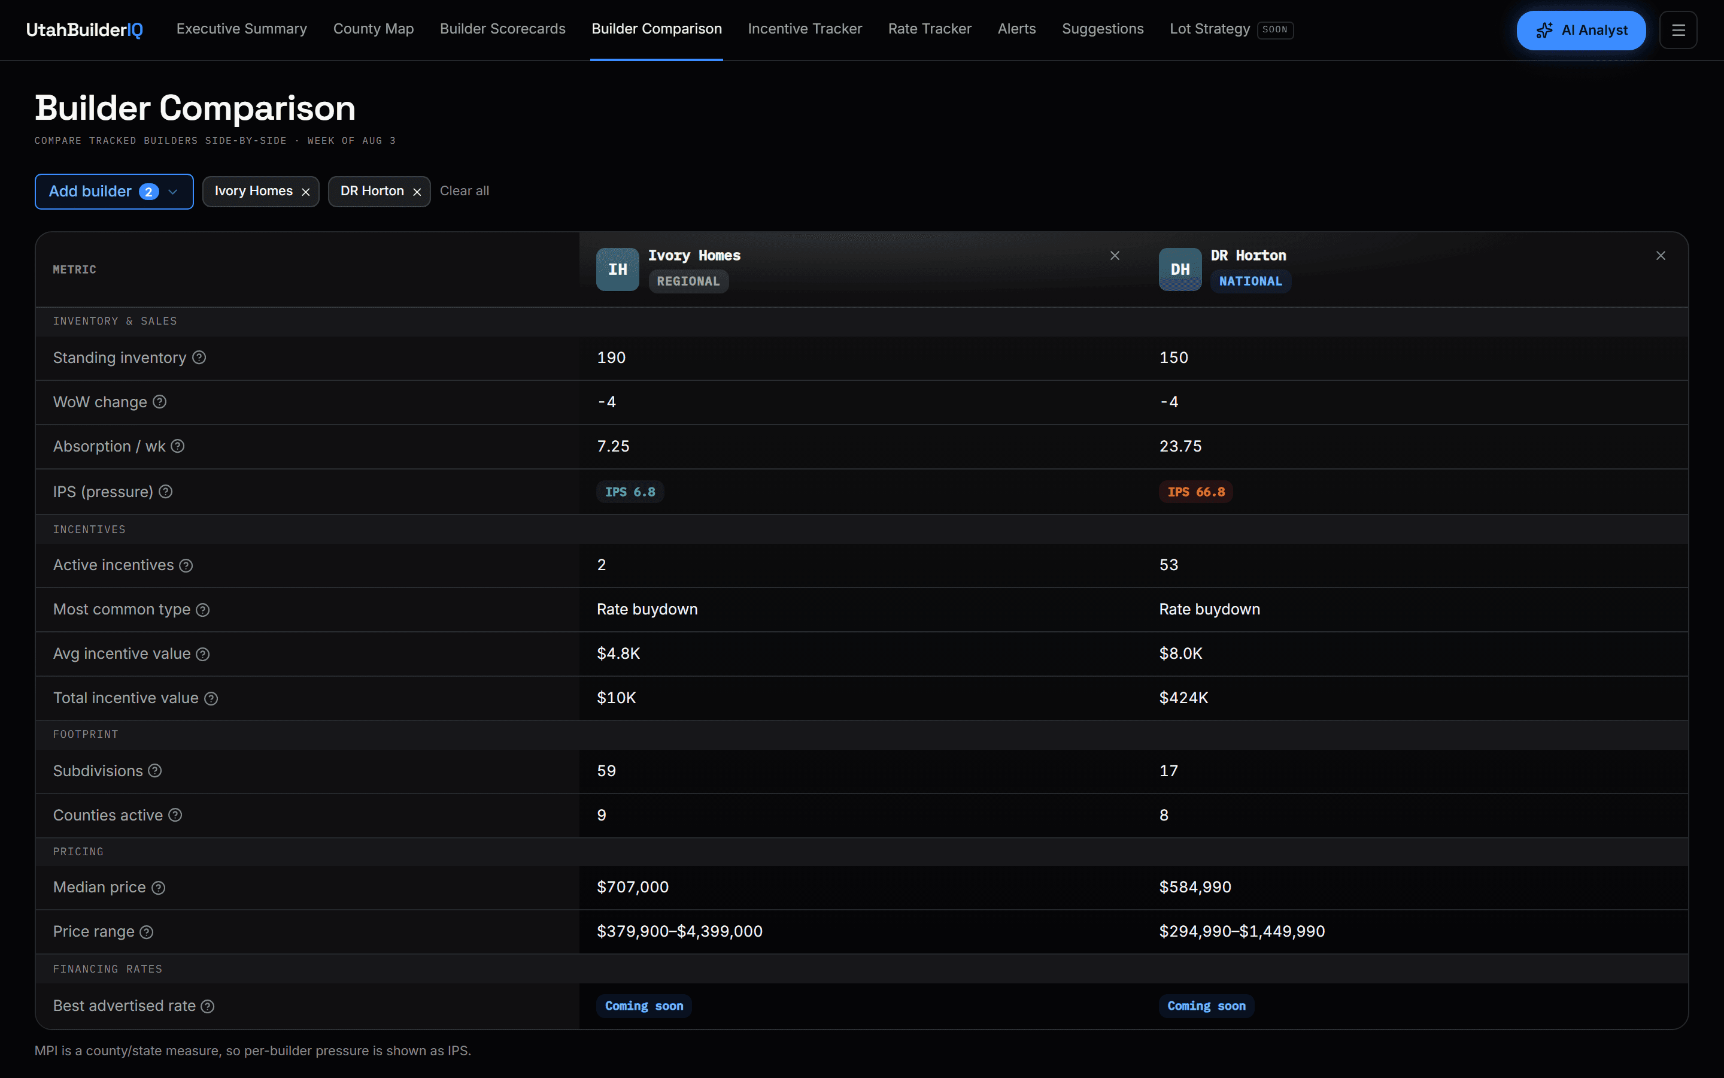Open the Lot Strategy tab
Image resolution: width=1724 pixels, height=1078 pixels.
[1231, 29]
